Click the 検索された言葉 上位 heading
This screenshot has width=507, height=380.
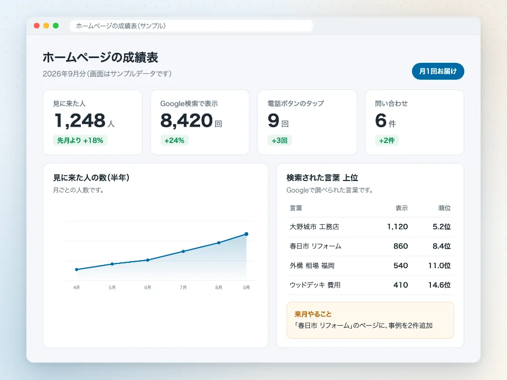(322, 177)
